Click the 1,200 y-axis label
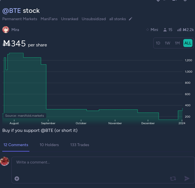 click(x=188, y=60)
